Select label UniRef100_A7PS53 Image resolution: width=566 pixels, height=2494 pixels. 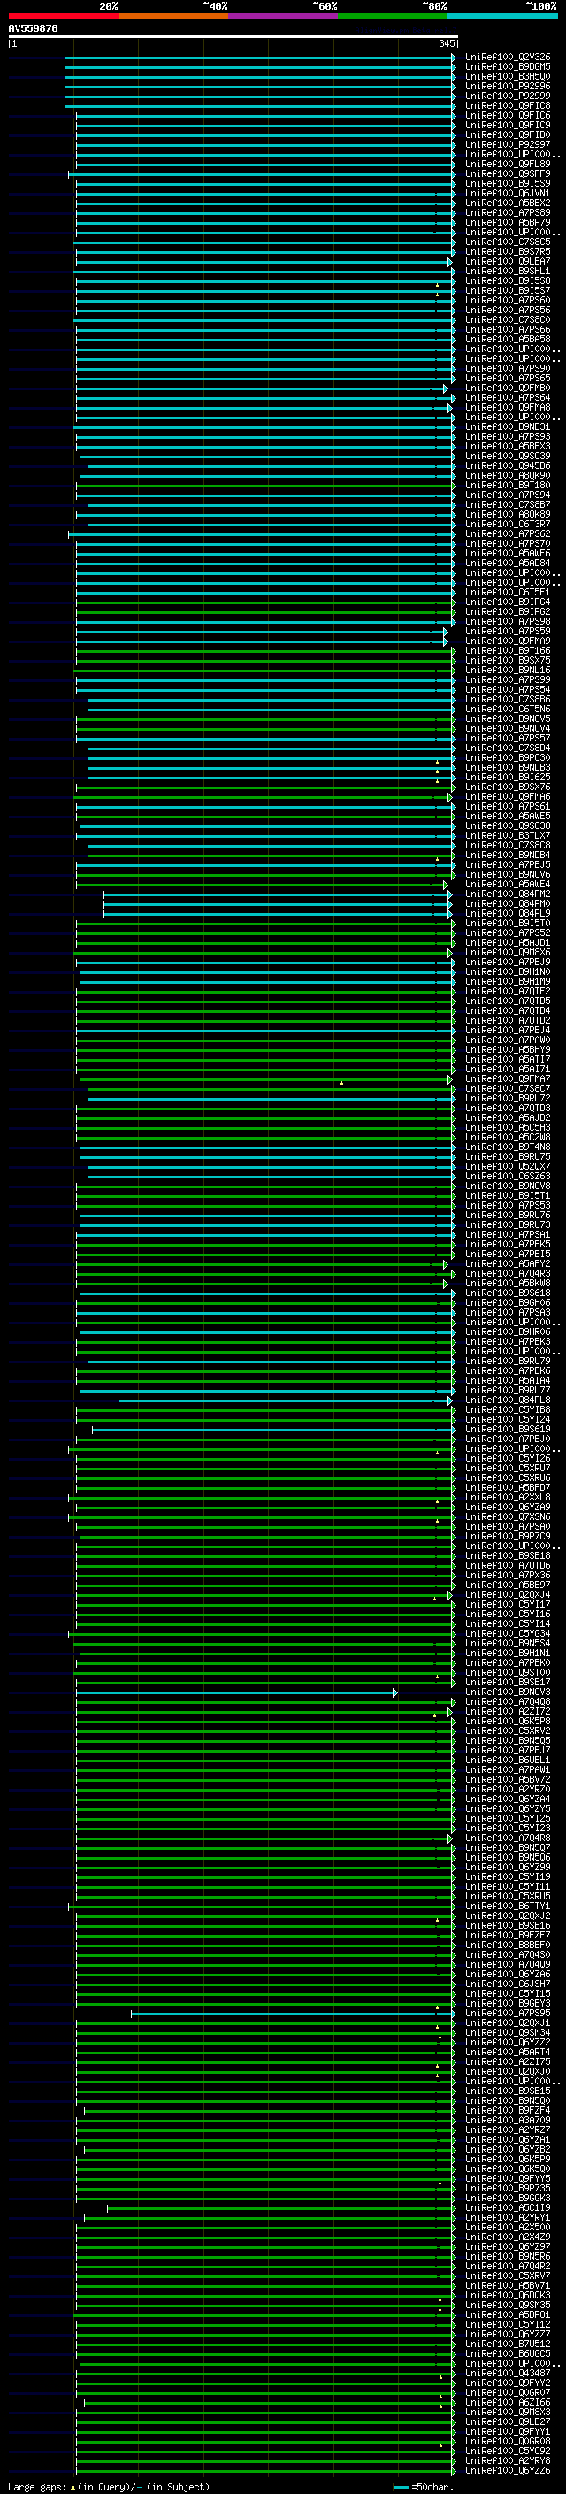[508, 1205]
